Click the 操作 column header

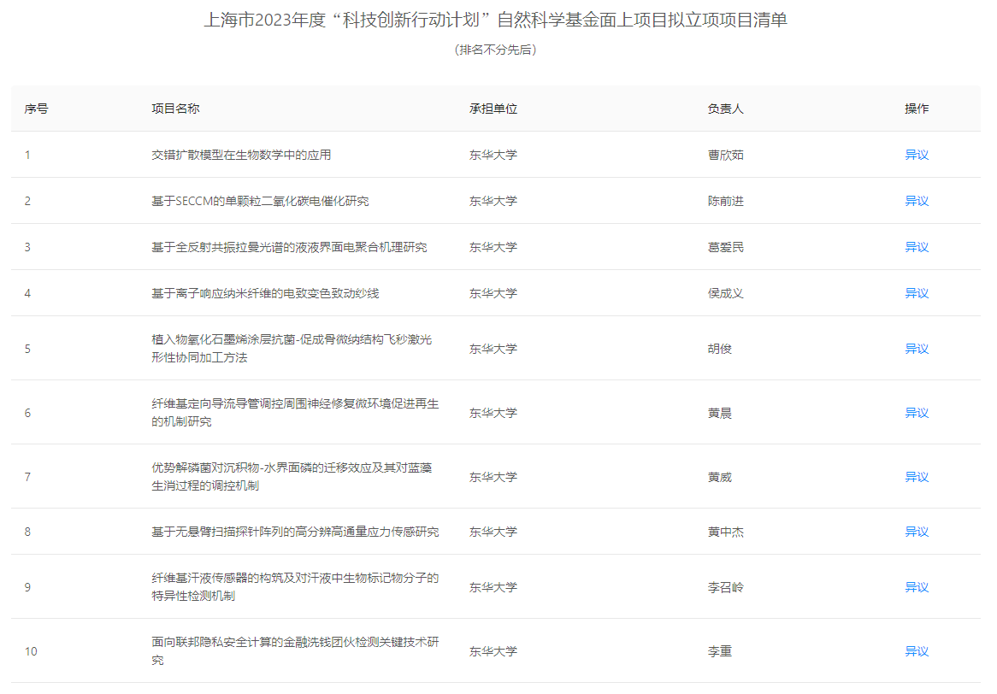coord(917,109)
